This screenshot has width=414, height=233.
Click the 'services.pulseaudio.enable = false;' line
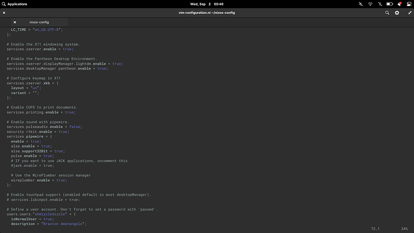44,127
